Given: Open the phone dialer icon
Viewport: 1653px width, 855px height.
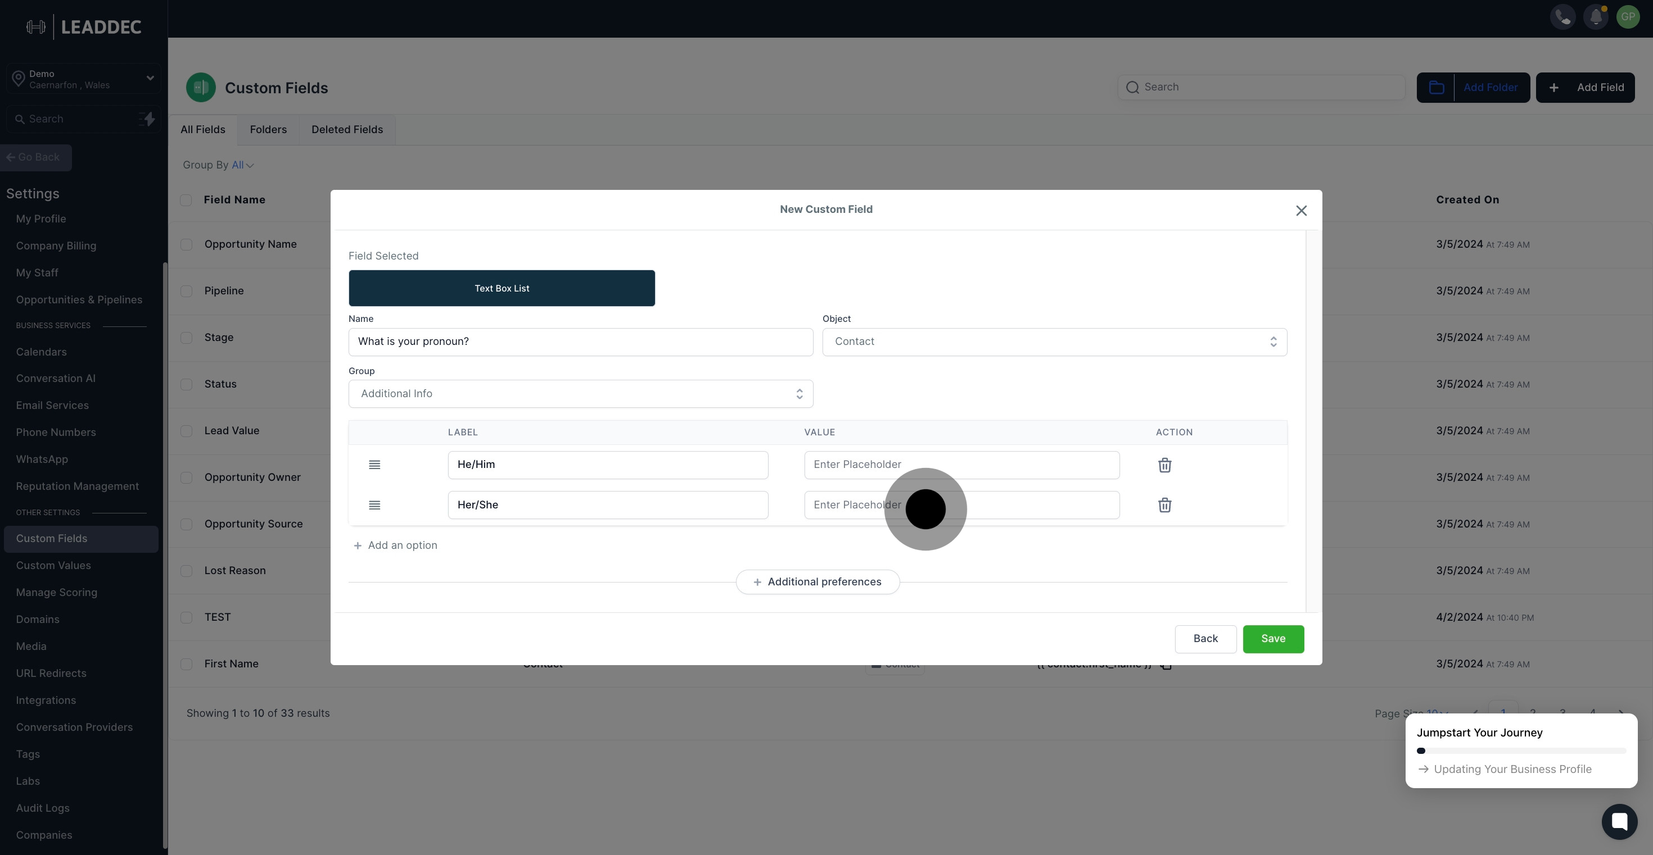Looking at the screenshot, I should click(1562, 17).
